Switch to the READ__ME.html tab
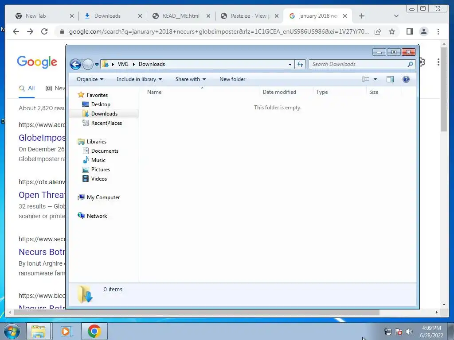454x340 pixels. [x=181, y=16]
